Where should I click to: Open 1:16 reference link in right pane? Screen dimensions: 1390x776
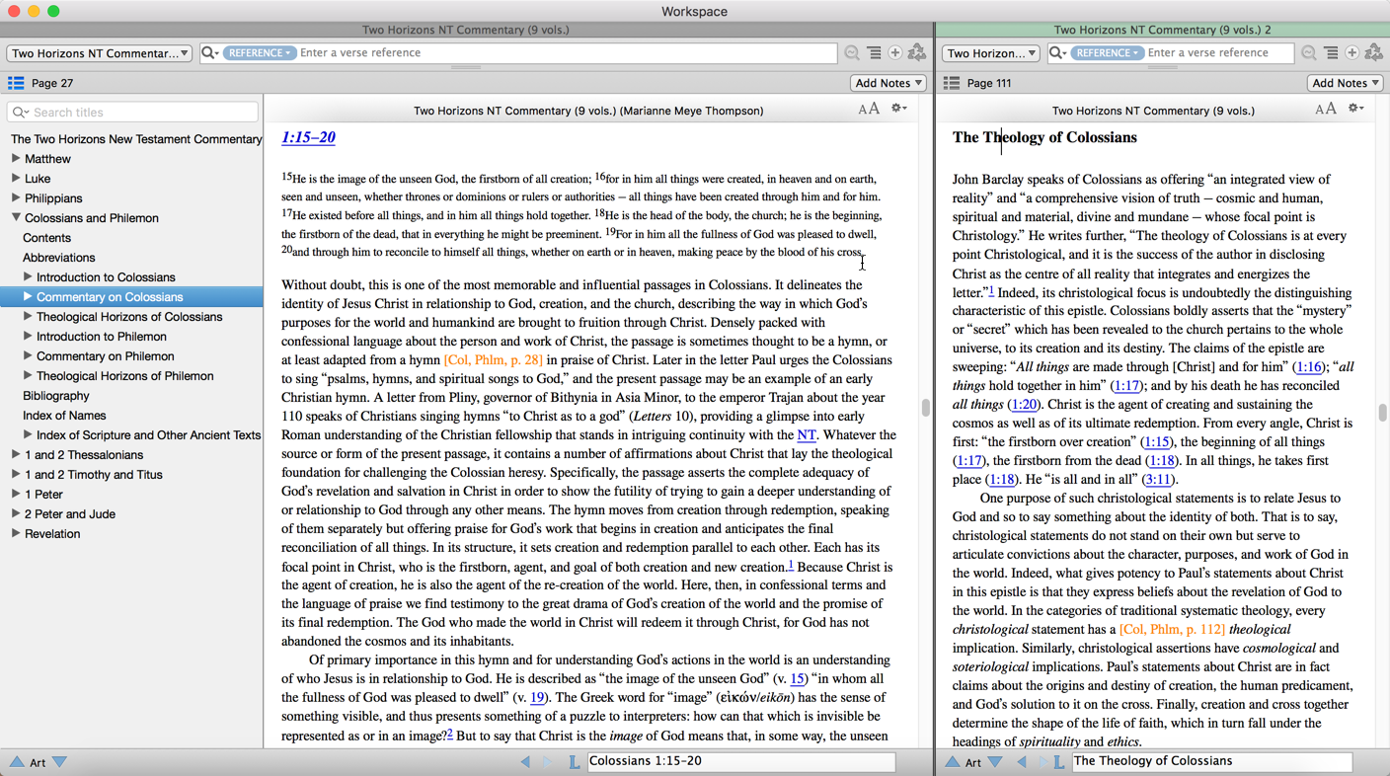tap(1309, 366)
